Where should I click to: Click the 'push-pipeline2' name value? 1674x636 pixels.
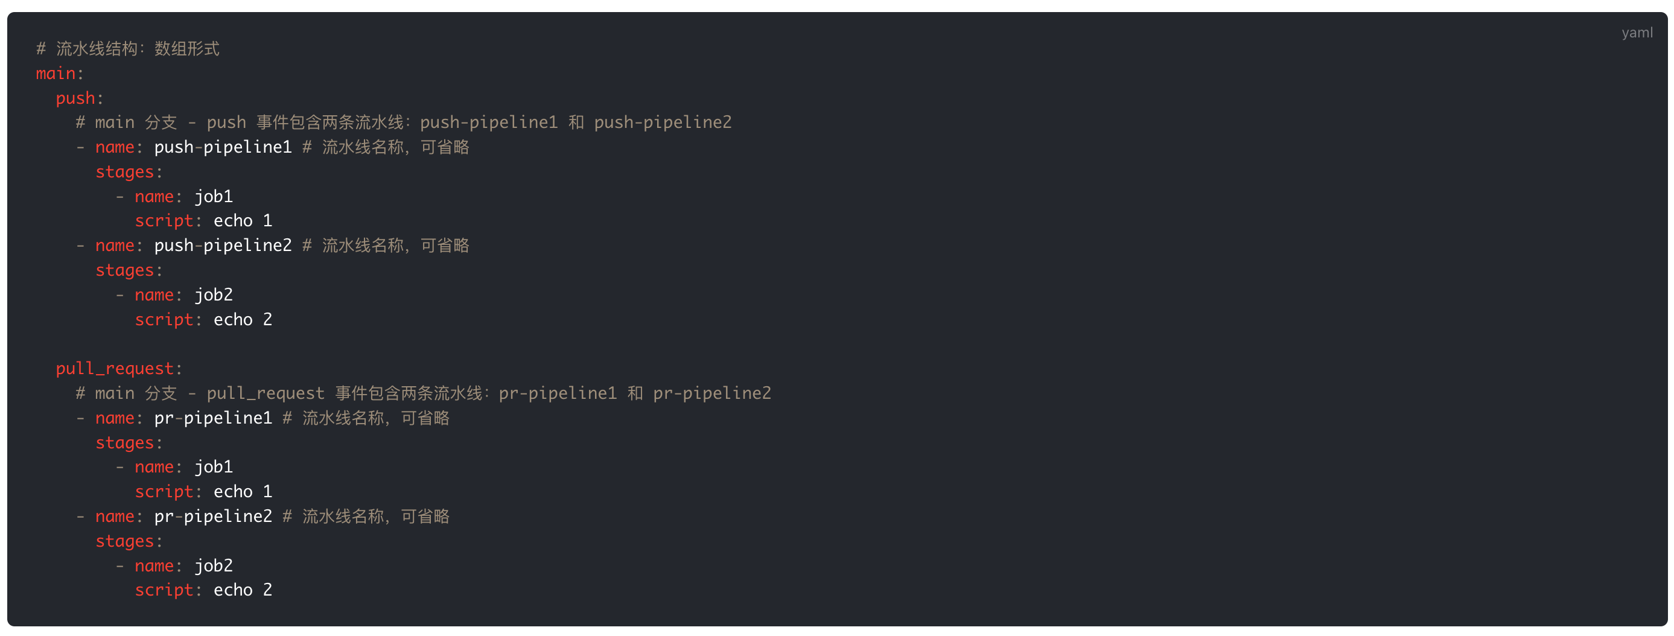pyautogui.click(x=222, y=246)
